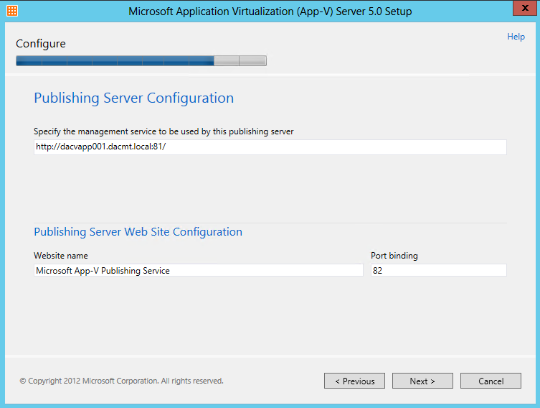
Task: Click the App-V setup icon in title bar
Action: pos(12,11)
